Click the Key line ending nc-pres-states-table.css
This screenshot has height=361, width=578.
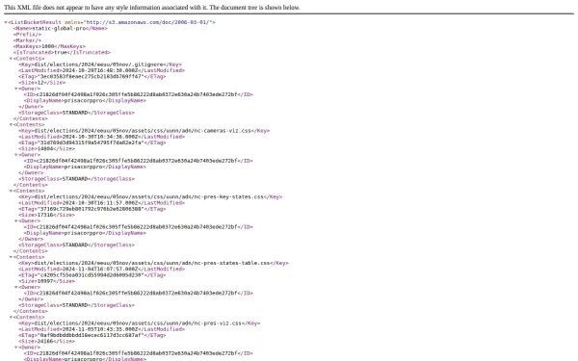[x=154, y=263]
